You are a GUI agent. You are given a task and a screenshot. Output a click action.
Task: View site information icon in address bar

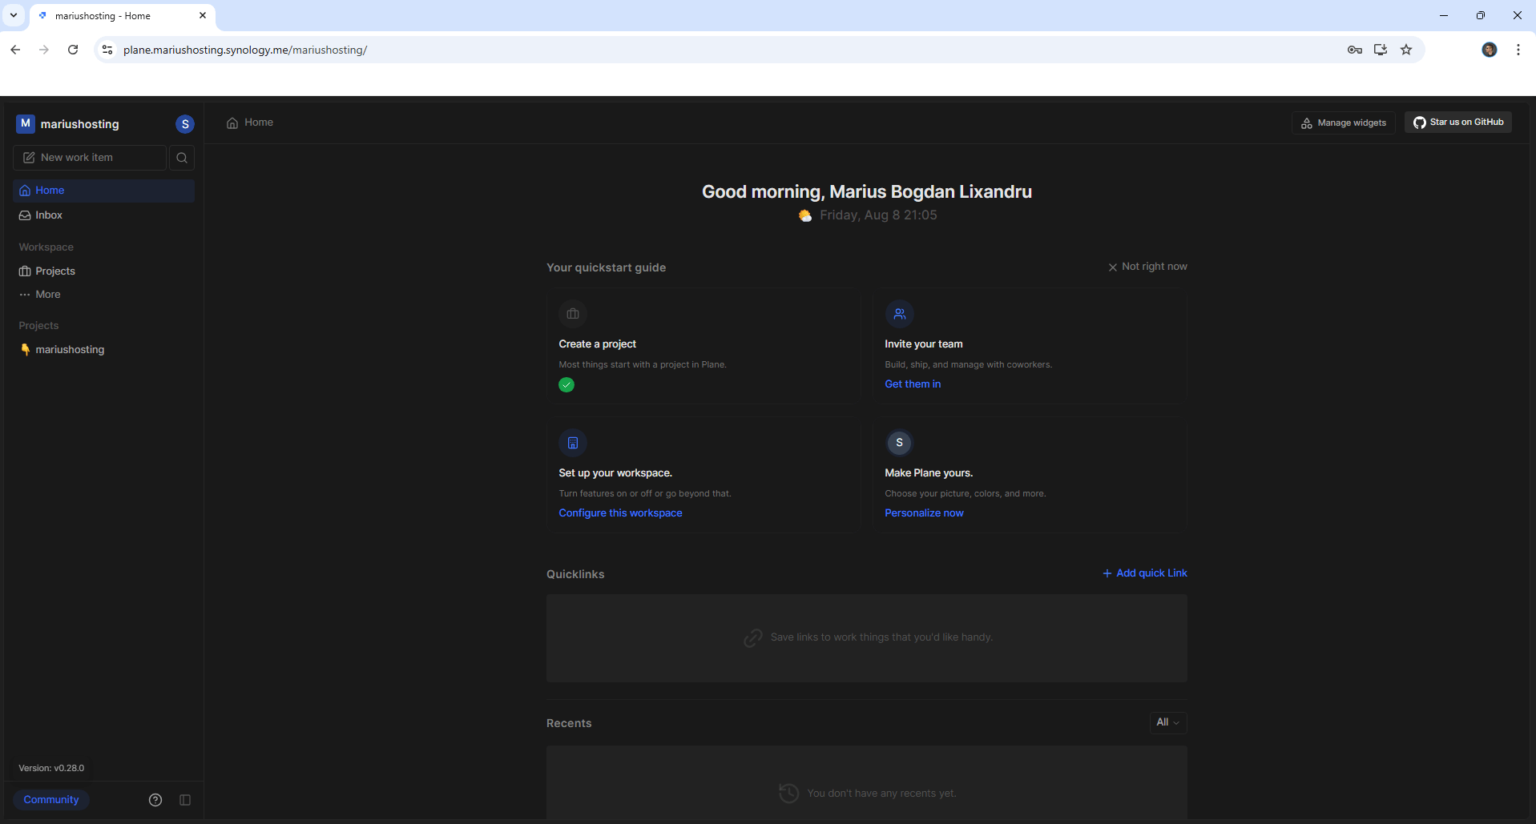107,50
